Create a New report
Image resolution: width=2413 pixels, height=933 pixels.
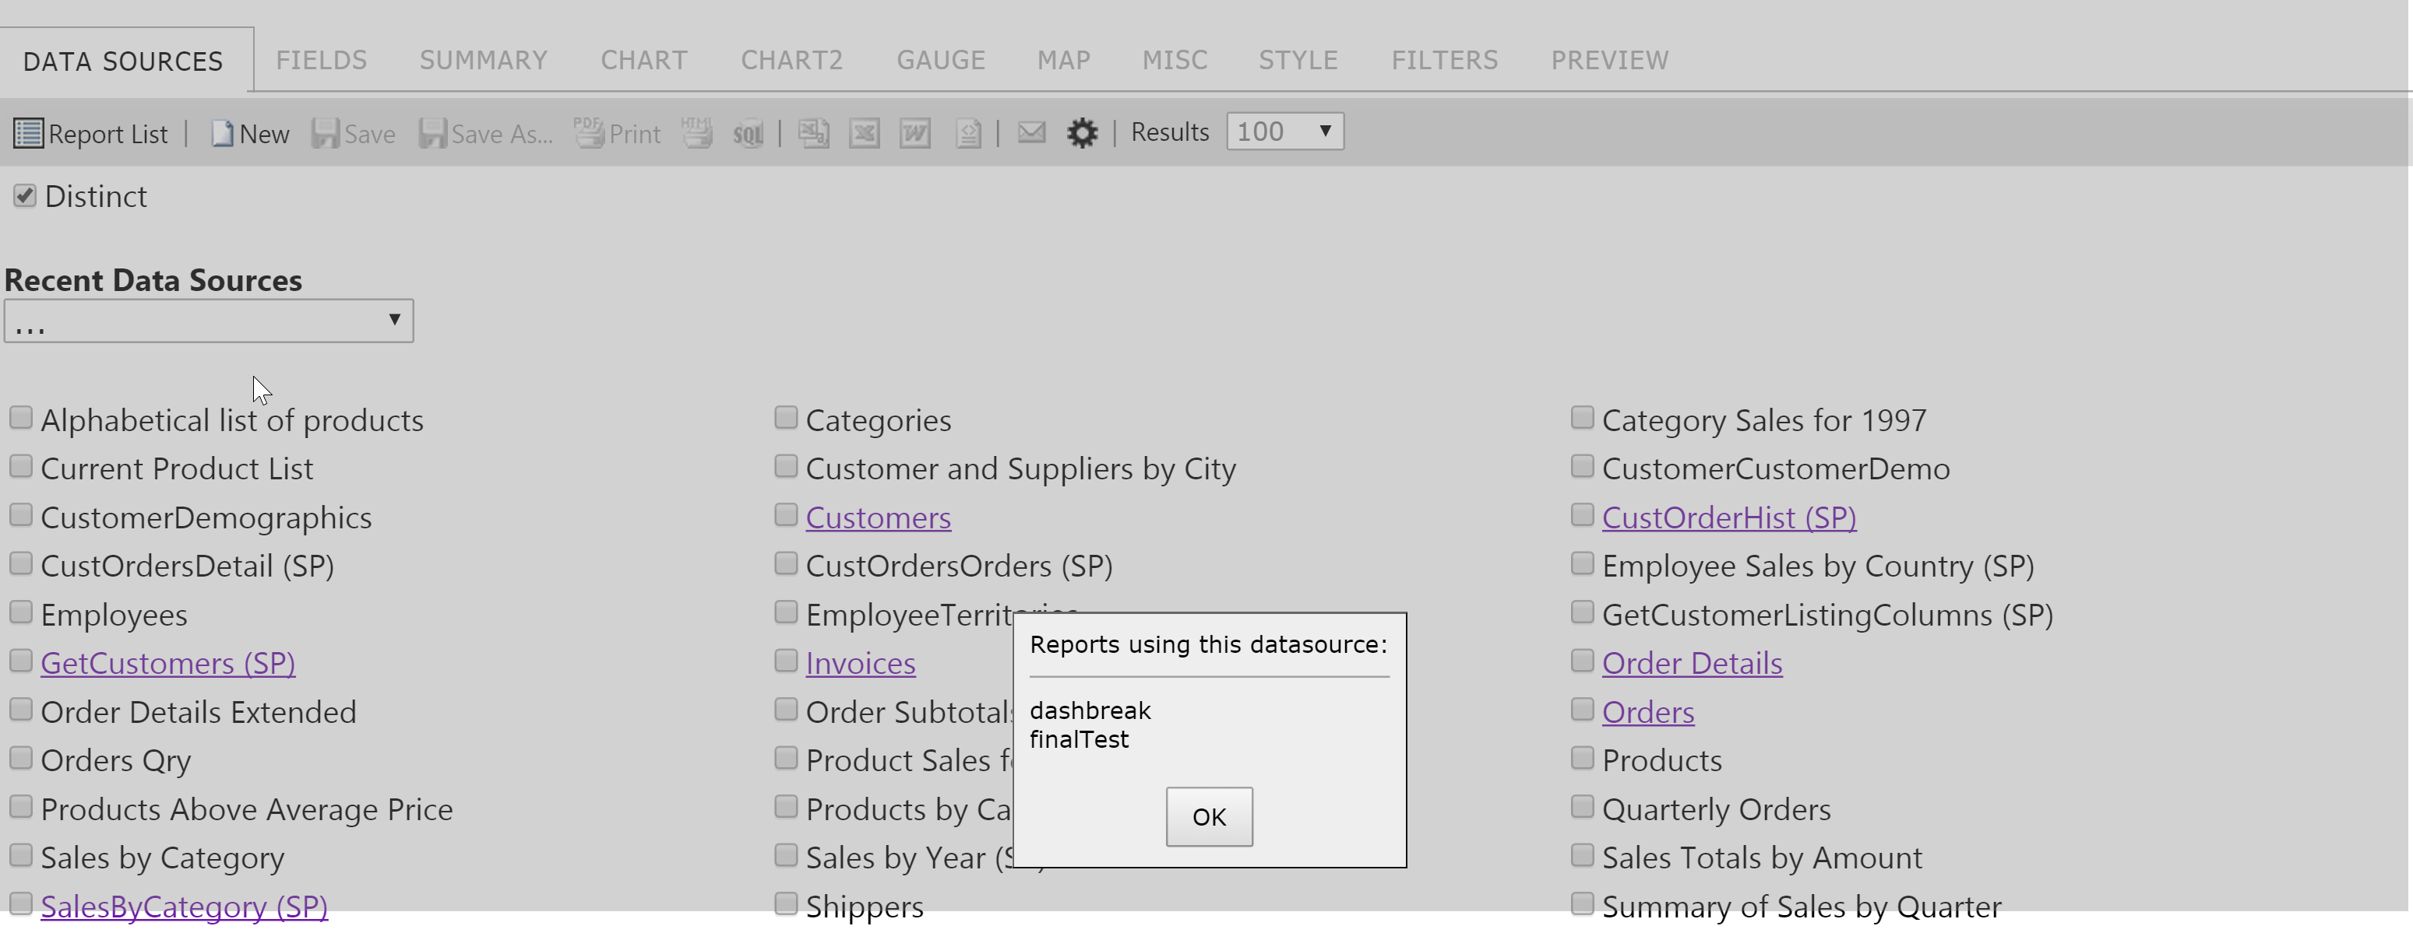(x=249, y=134)
